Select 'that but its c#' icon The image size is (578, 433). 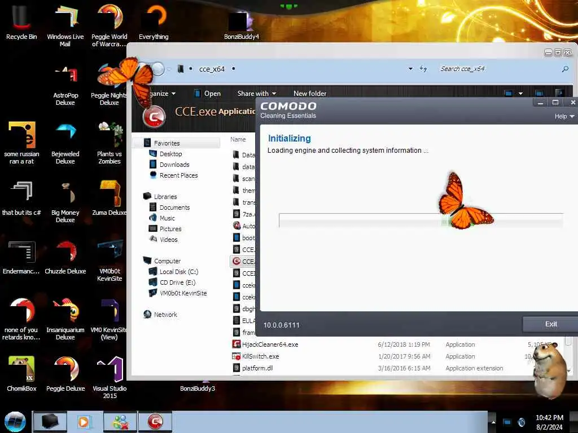(21, 198)
